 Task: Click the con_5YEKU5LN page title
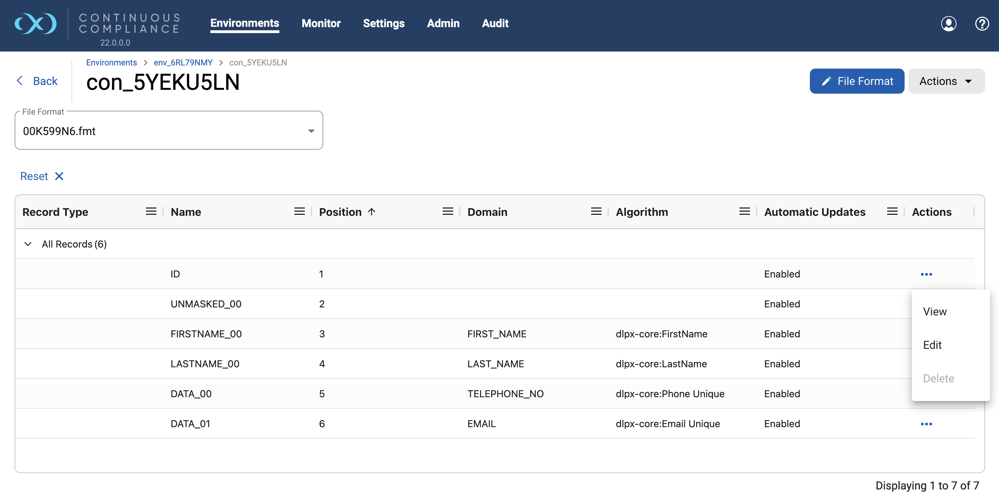tap(163, 82)
